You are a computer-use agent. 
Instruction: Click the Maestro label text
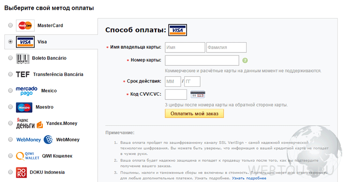45,107
